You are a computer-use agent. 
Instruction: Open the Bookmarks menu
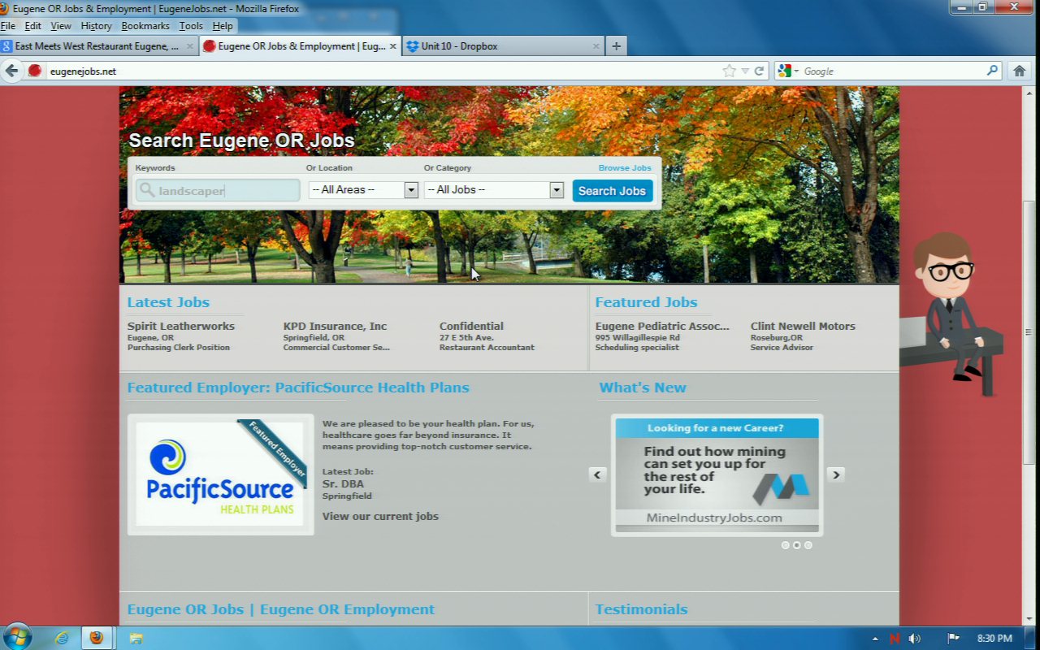[x=145, y=26]
